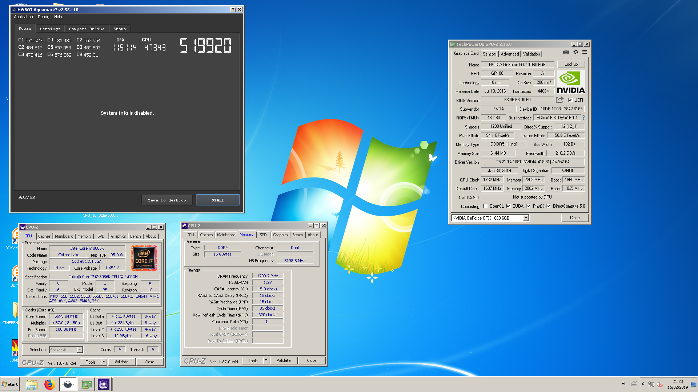The height and width of the screenshot is (392, 698).
Task: Switch to Settings tab in Aquamark
Action: click(x=50, y=29)
